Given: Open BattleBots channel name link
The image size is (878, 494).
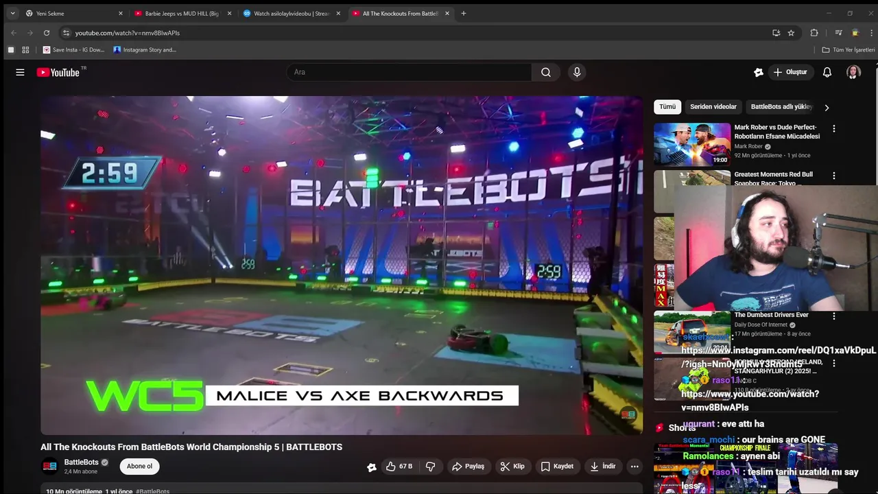Looking at the screenshot, I should click(x=82, y=462).
